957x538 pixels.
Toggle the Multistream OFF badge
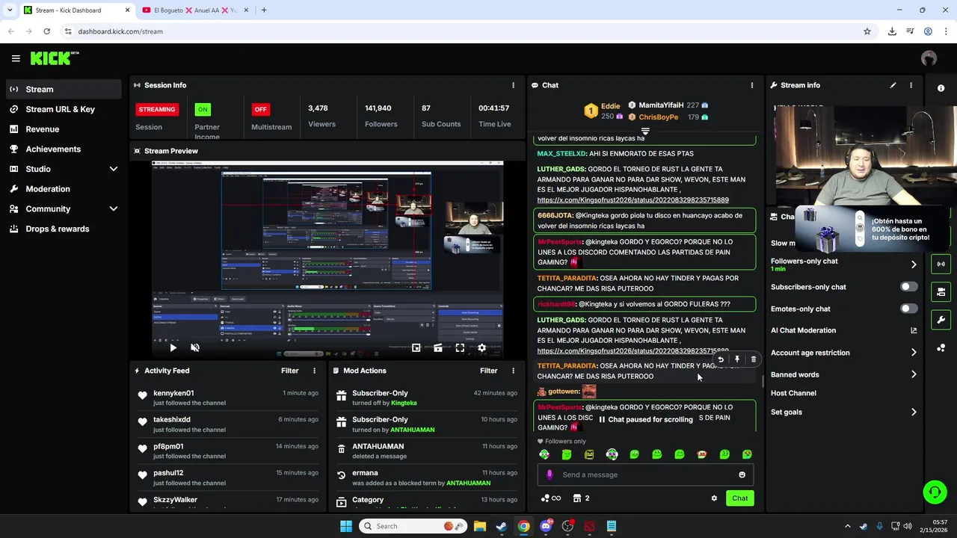click(260, 109)
